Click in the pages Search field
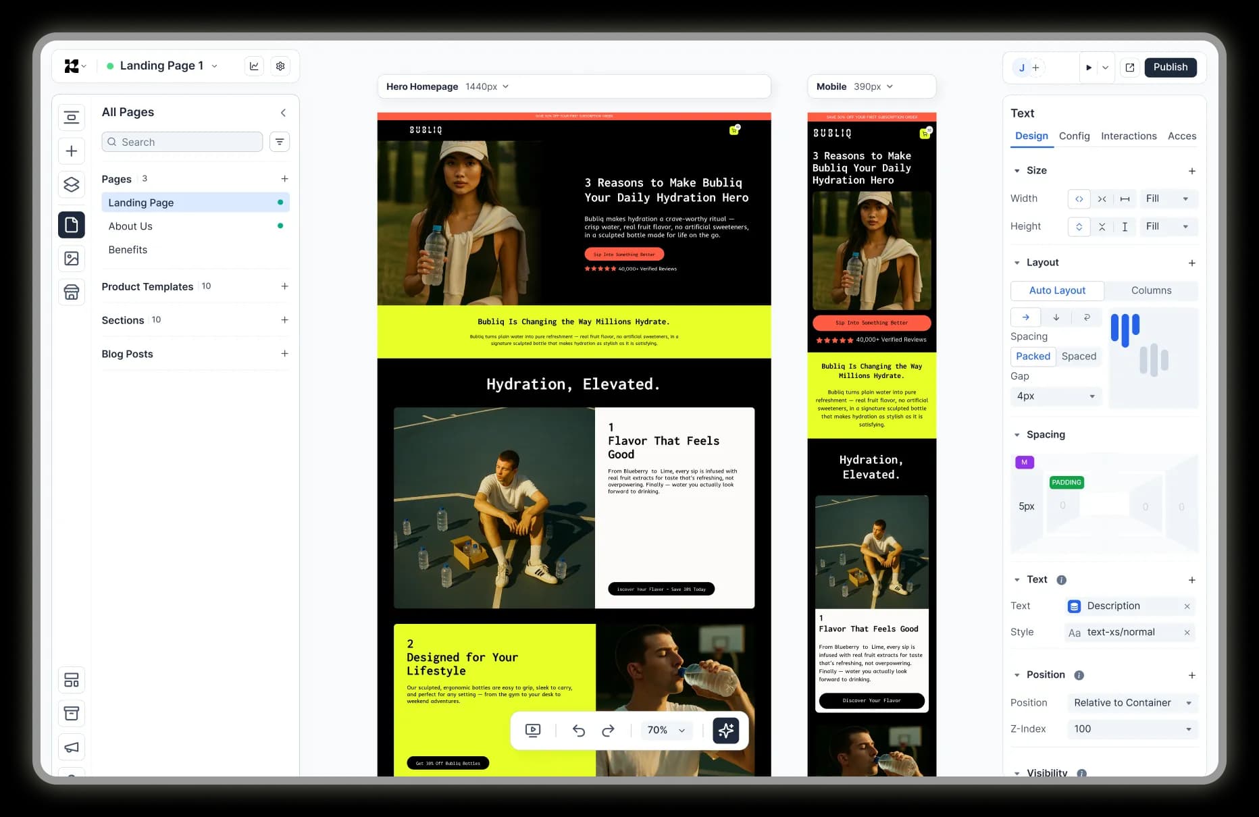The width and height of the screenshot is (1259, 817). [x=182, y=142]
